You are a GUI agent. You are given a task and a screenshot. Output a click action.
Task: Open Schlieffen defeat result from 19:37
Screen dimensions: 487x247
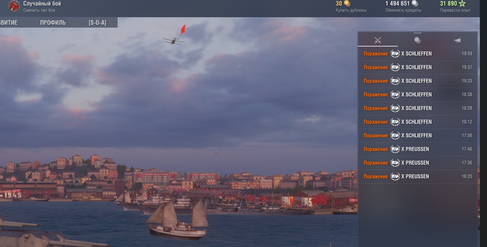pyautogui.click(x=417, y=67)
